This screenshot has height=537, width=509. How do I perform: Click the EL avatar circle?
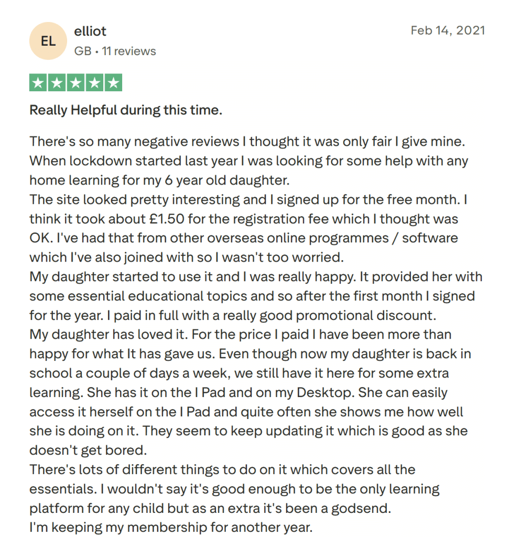48,41
